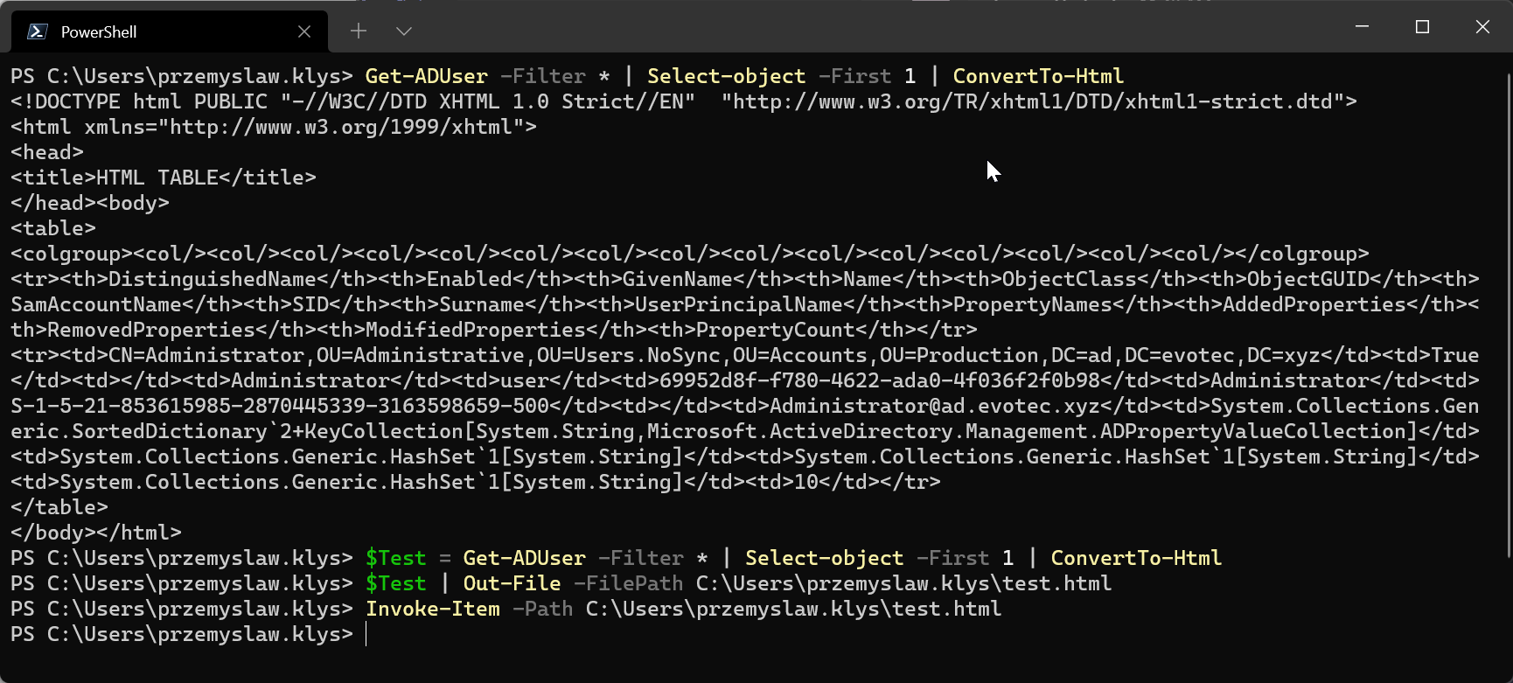Click the HTML TABLE title line
1513x683 pixels.
click(164, 178)
